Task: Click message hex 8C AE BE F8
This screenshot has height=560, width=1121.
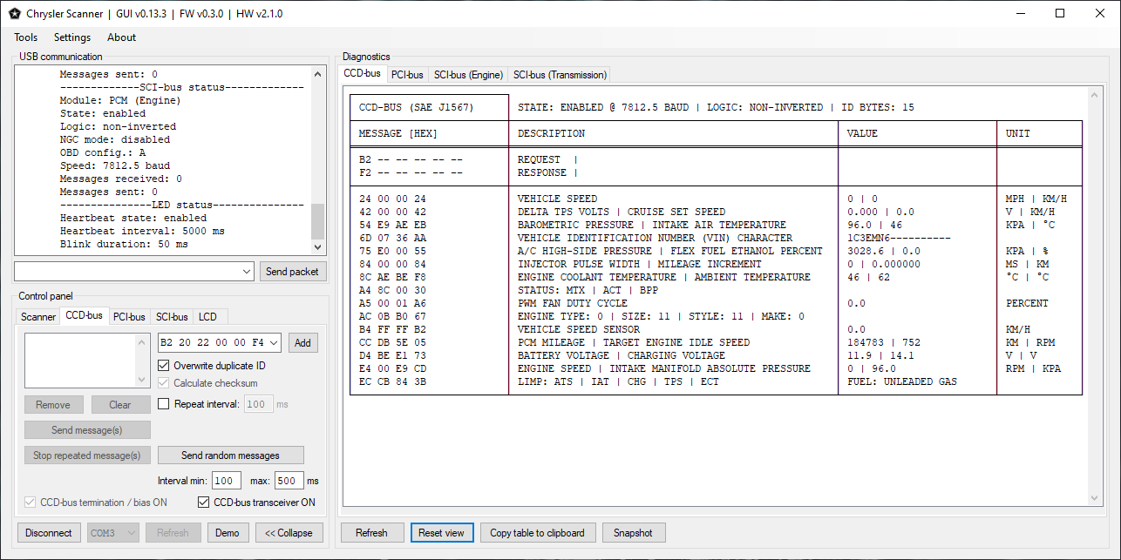Action: click(x=392, y=277)
